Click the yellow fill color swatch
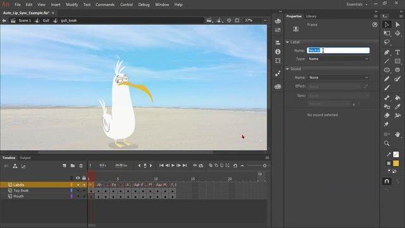This screenshot has height=228, width=405. (396, 163)
